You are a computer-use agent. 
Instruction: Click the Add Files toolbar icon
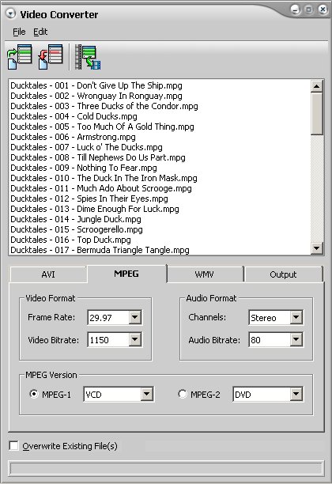20,57
